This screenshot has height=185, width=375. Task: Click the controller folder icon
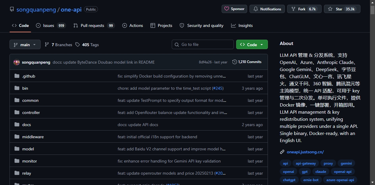[x=17, y=112]
